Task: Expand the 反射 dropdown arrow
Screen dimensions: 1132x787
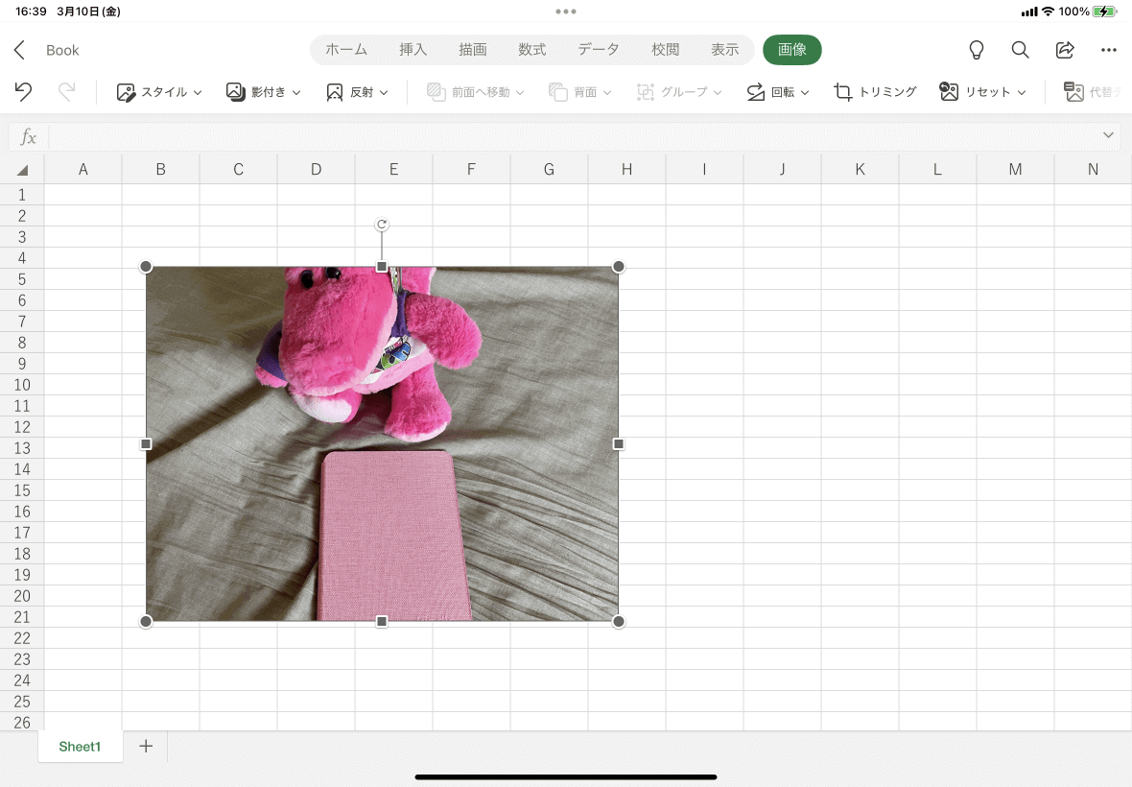Action: 384,92
